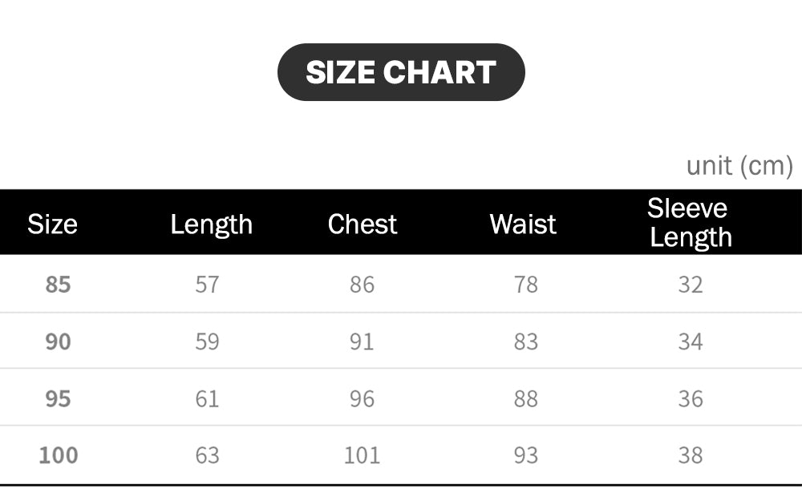
Task: Select sleeve length value 34
Action: click(x=690, y=341)
